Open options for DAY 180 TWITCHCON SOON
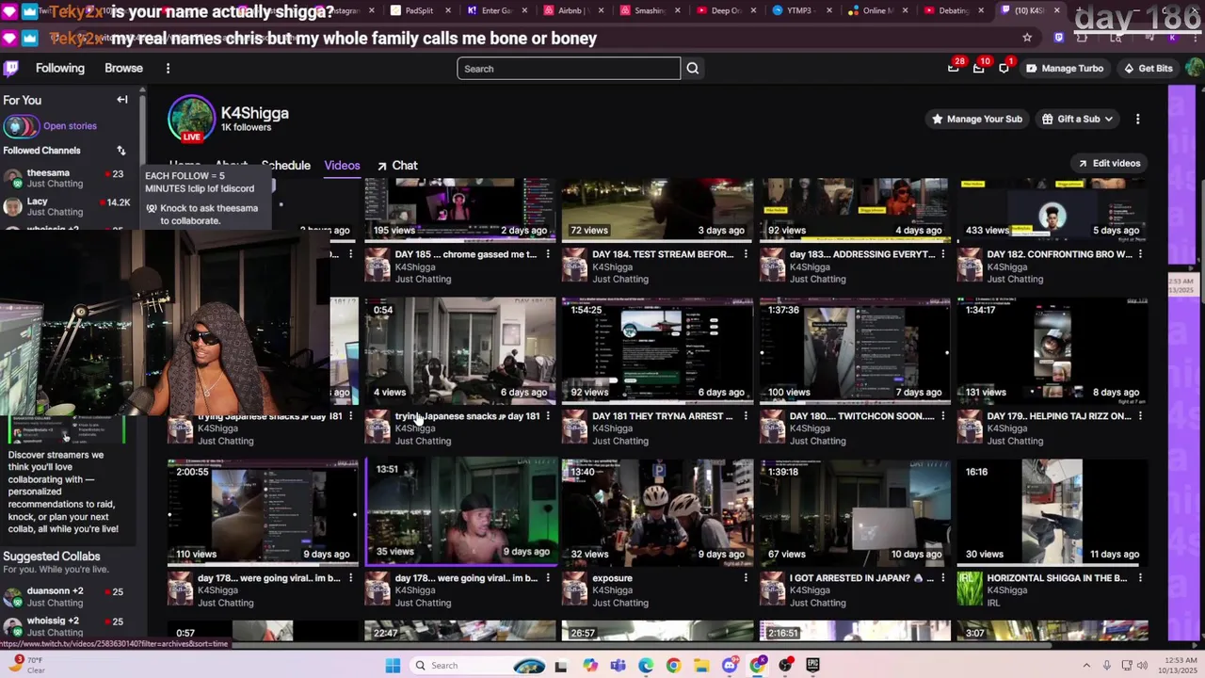Screen dimensions: 1205x678 point(943,416)
